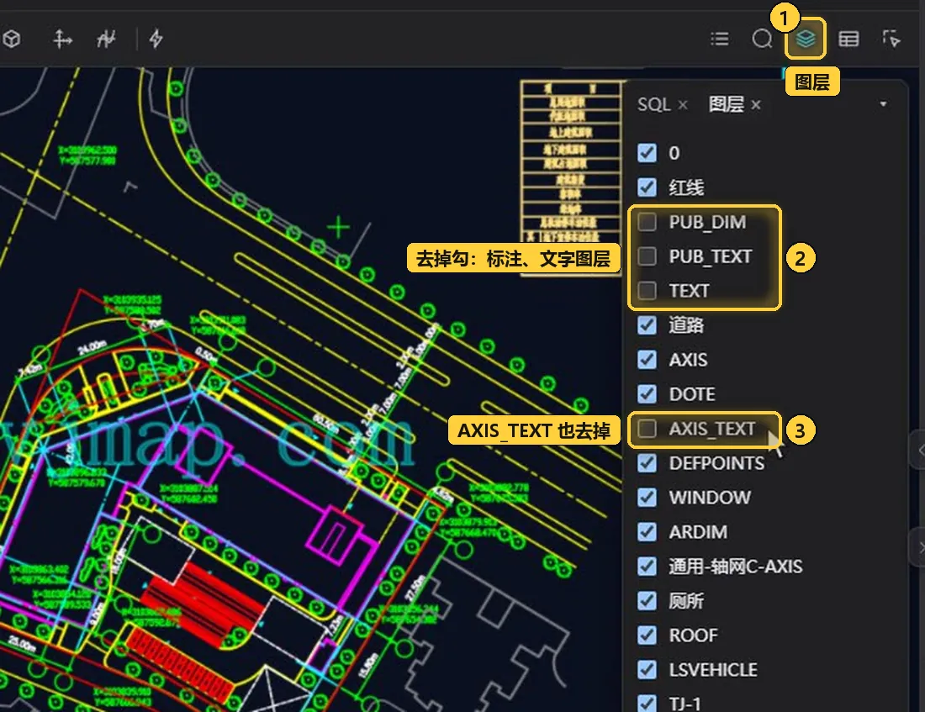This screenshot has width=925, height=712.
Task: Click the DEFPOINTS layer name
Action: pos(716,463)
